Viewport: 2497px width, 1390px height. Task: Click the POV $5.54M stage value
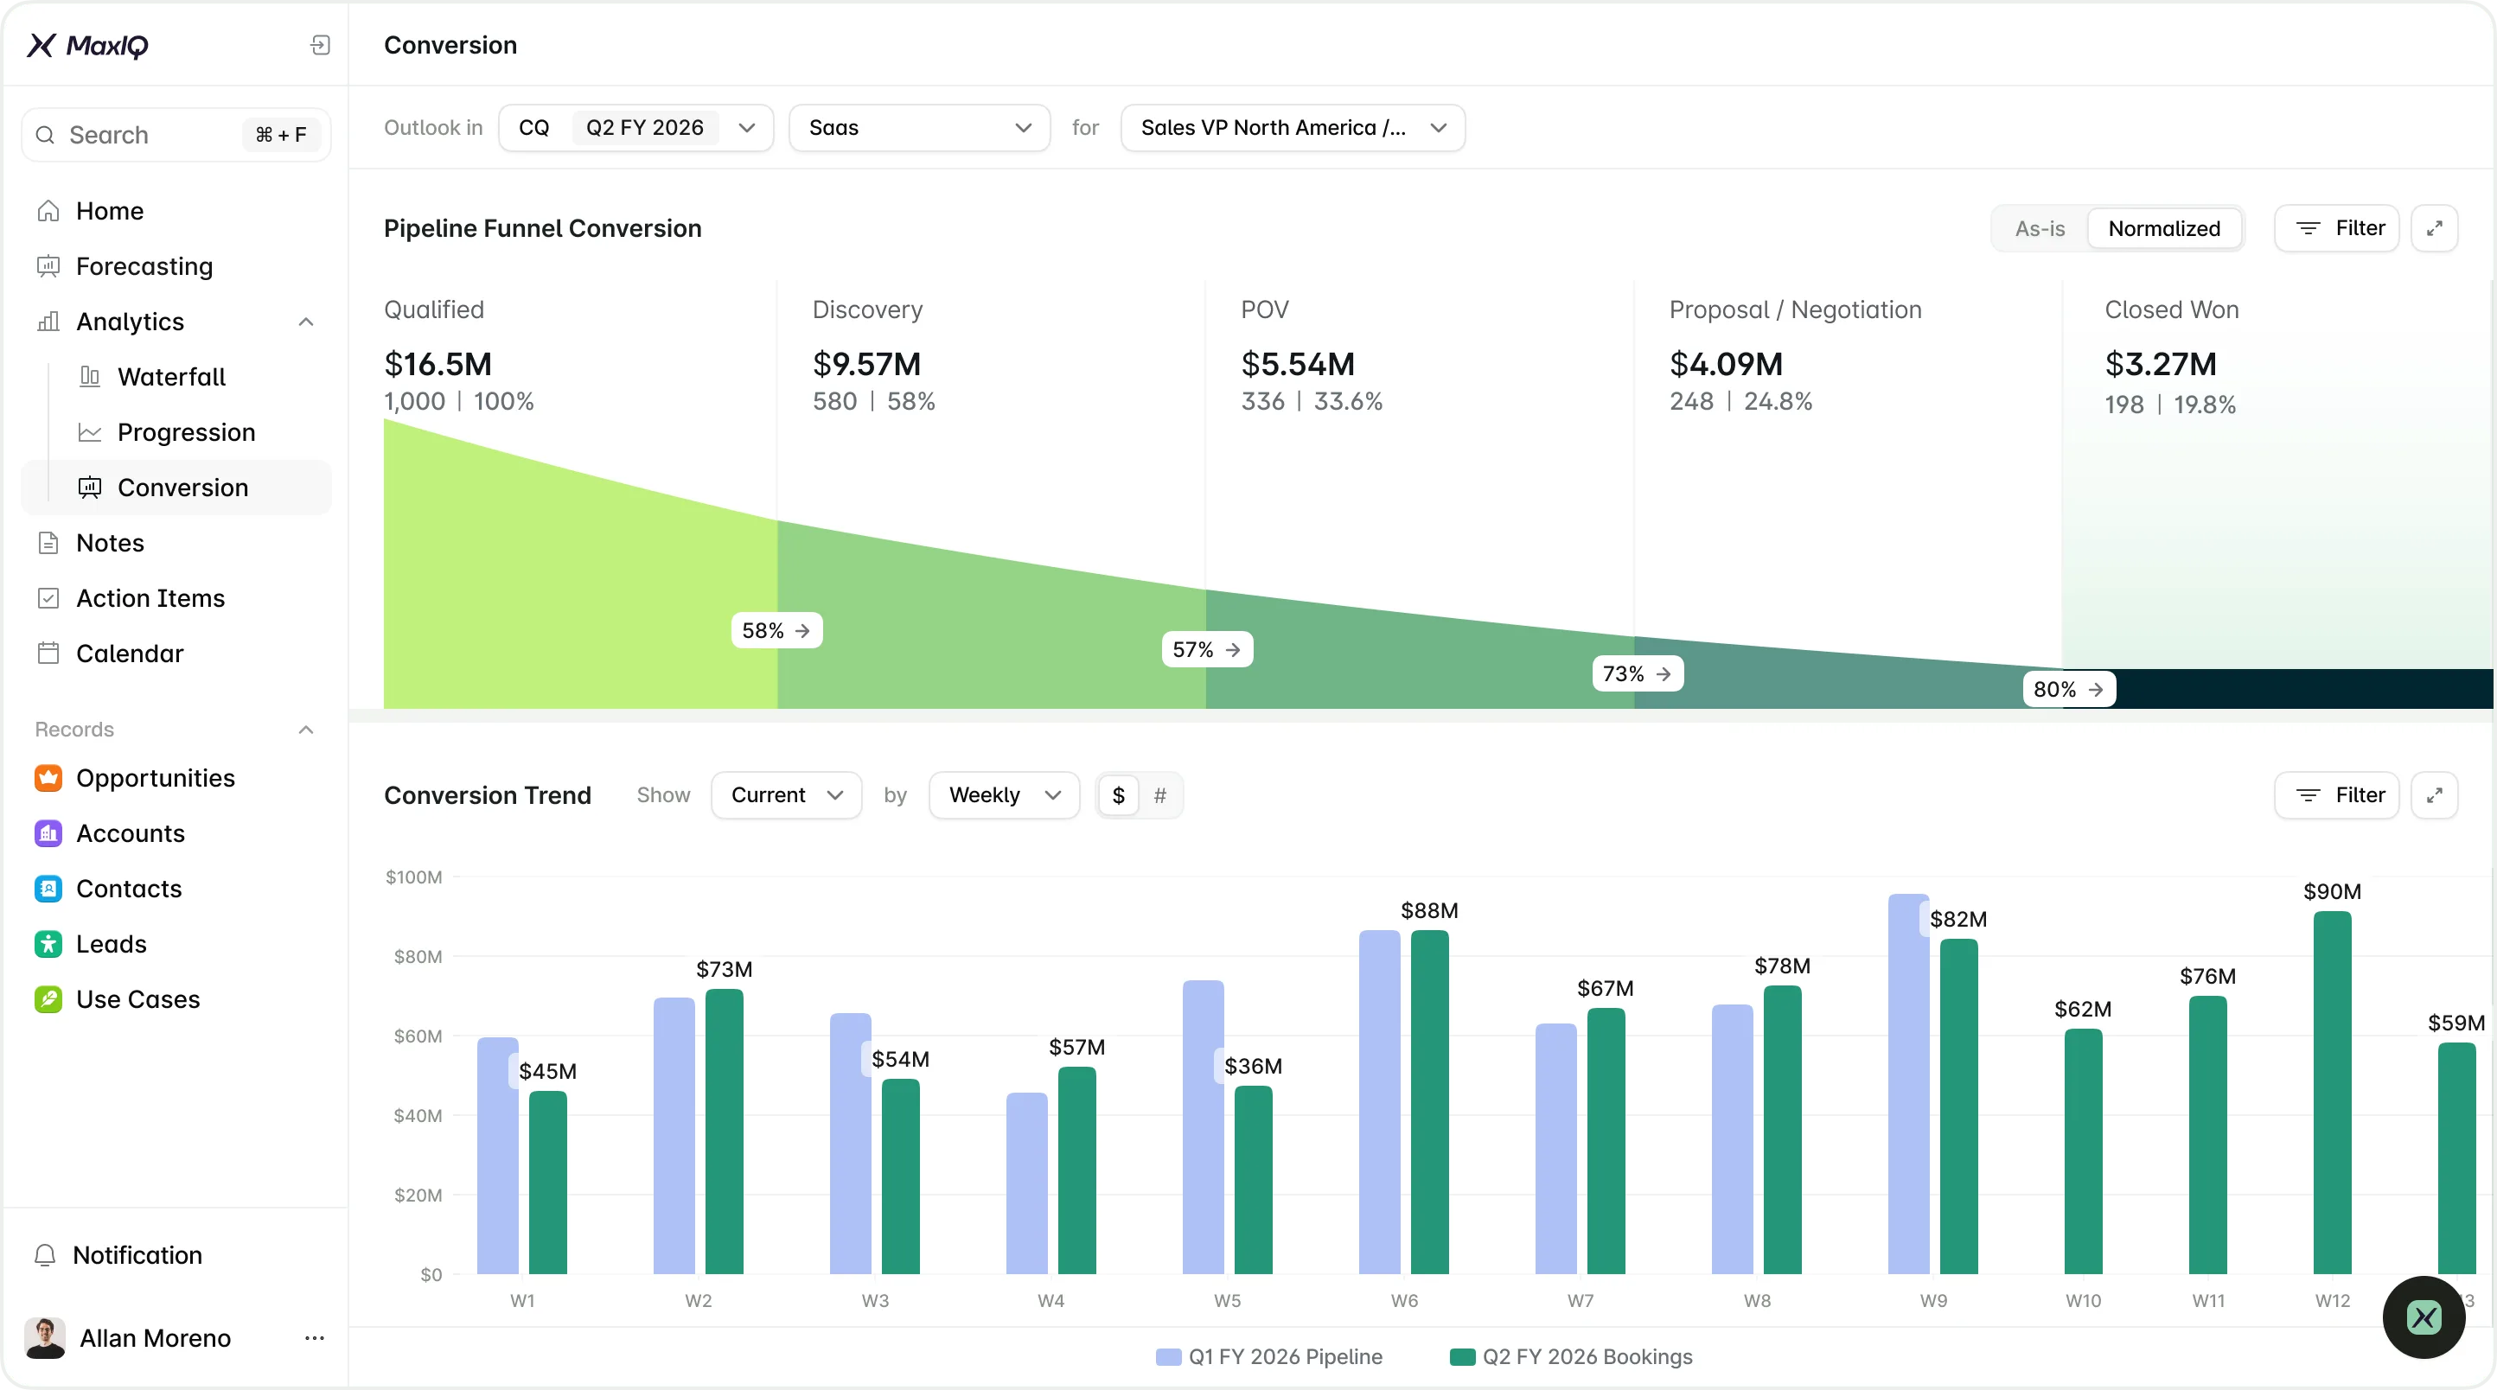point(1297,365)
